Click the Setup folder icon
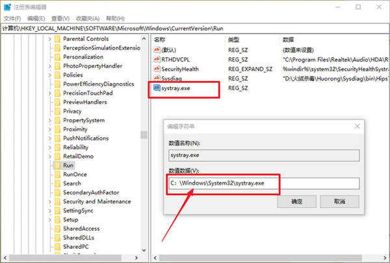This screenshot has width=390, height=263. [57, 220]
